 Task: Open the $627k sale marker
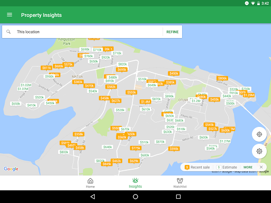tap(116, 101)
